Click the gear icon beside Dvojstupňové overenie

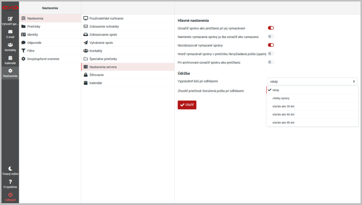[23, 59]
